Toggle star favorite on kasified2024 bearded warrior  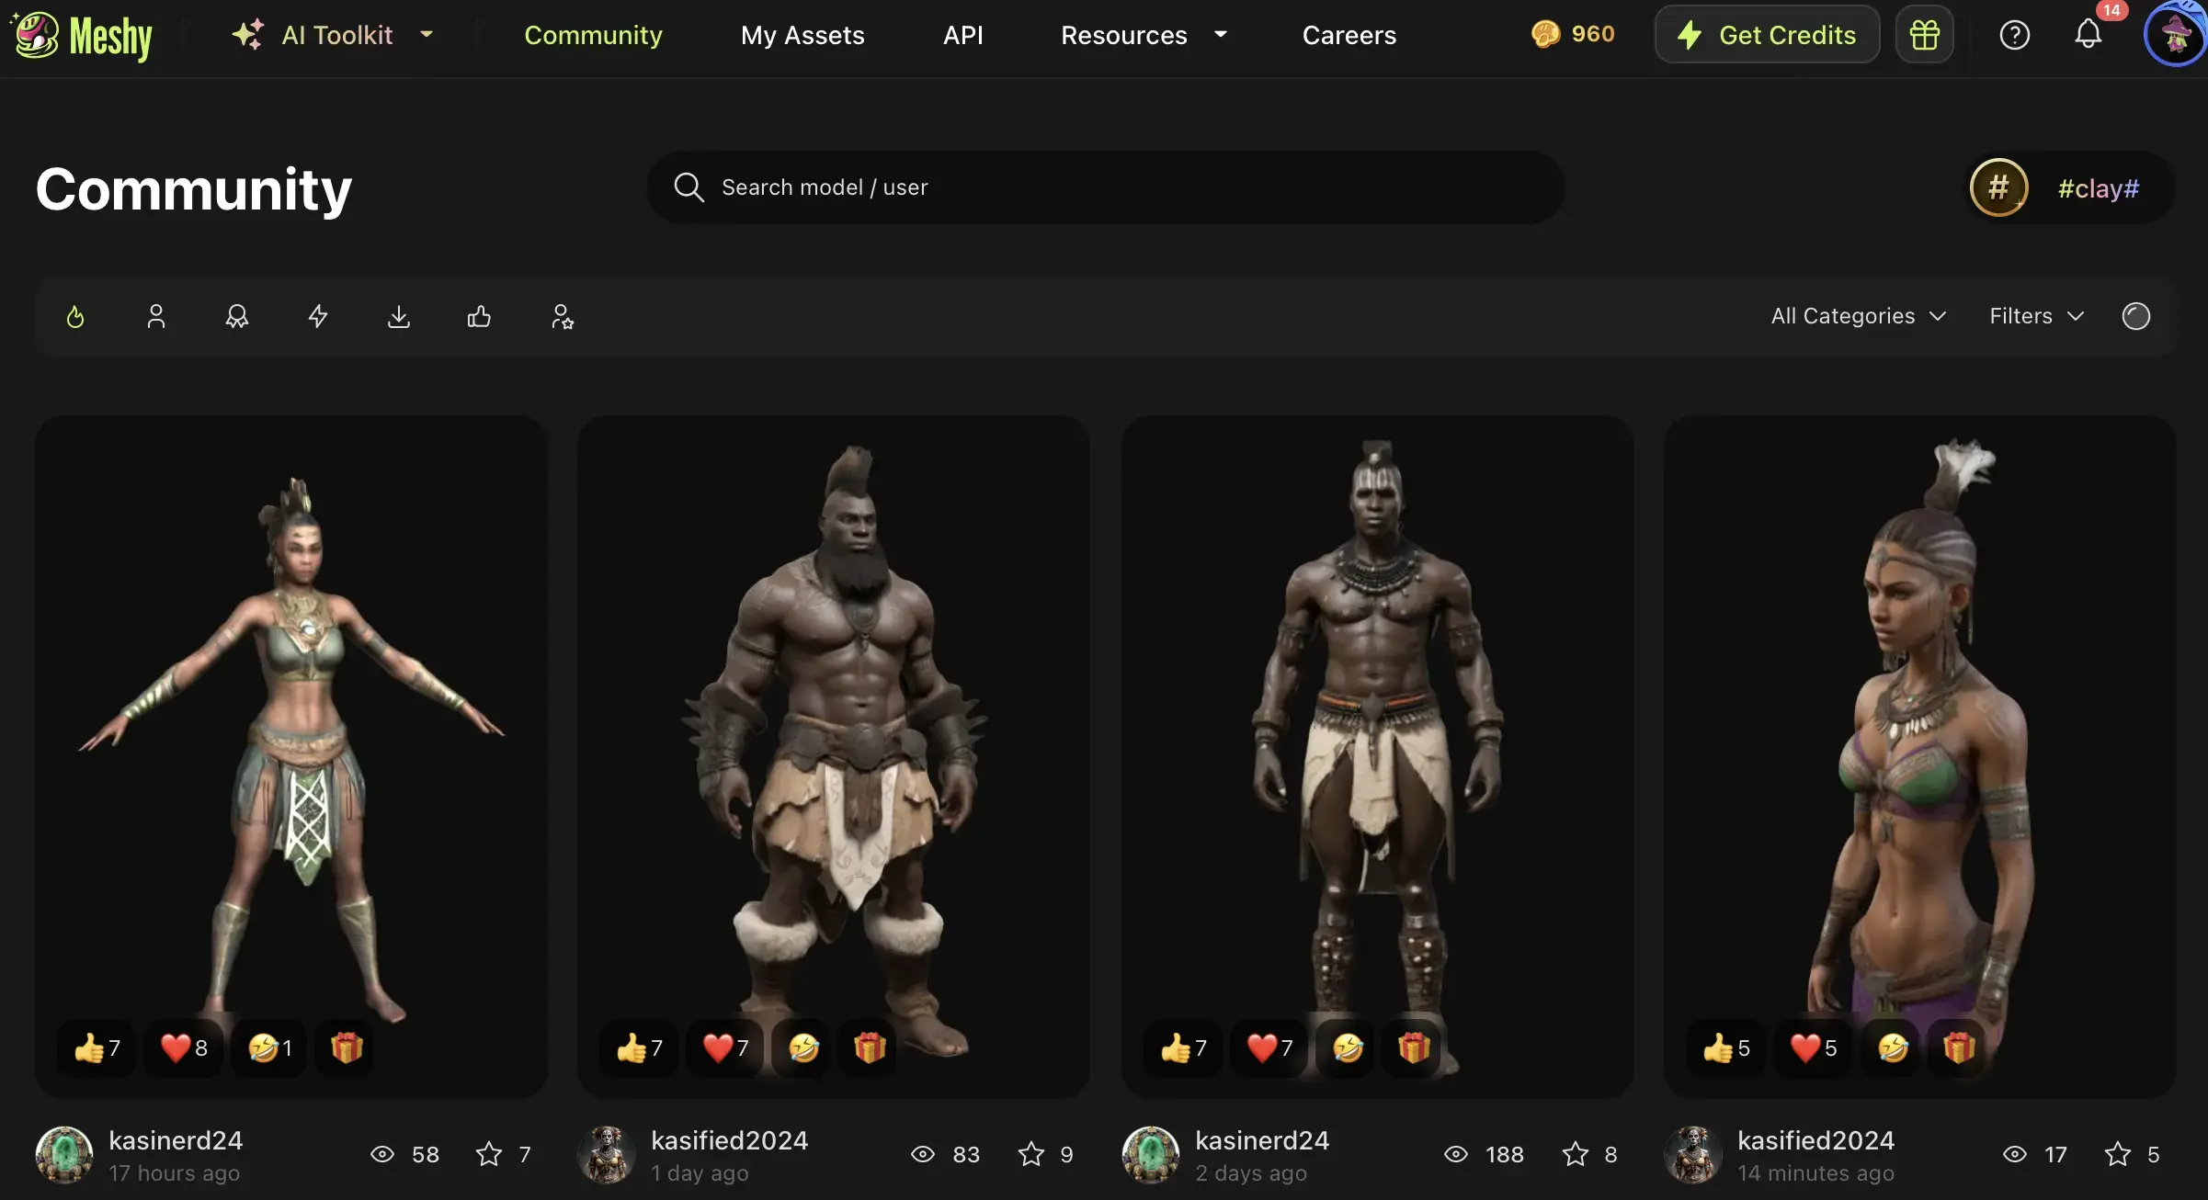coord(1031,1154)
